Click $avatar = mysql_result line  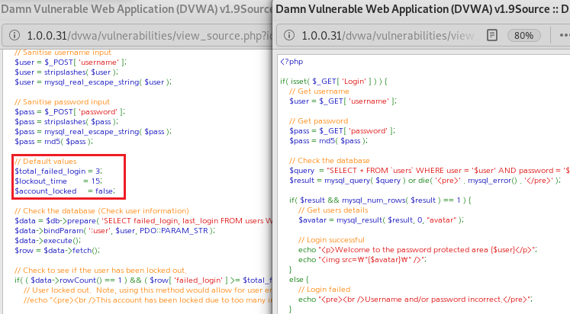pos(381,220)
